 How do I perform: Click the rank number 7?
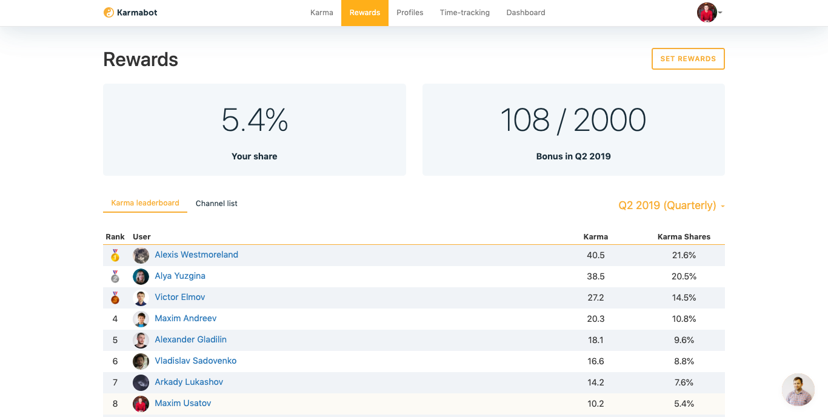pyautogui.click(x=115, y=382)
